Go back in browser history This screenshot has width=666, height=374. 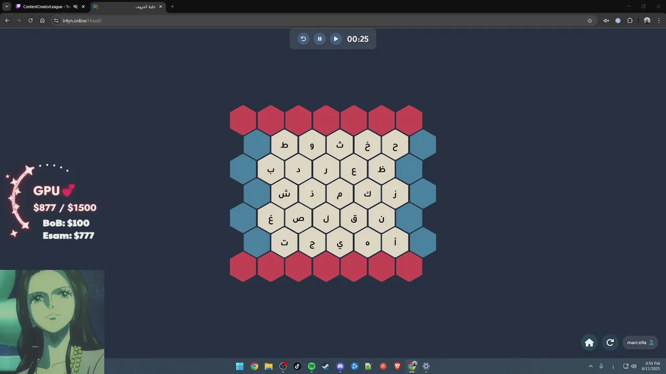pos(7,21)
